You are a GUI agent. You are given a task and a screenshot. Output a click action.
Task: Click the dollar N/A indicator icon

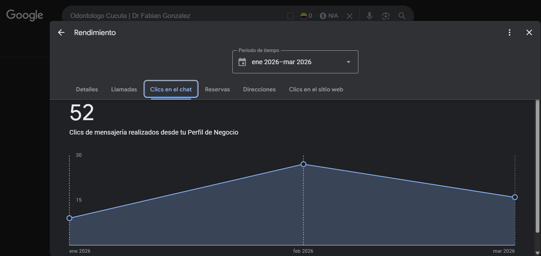click(323, 16)
